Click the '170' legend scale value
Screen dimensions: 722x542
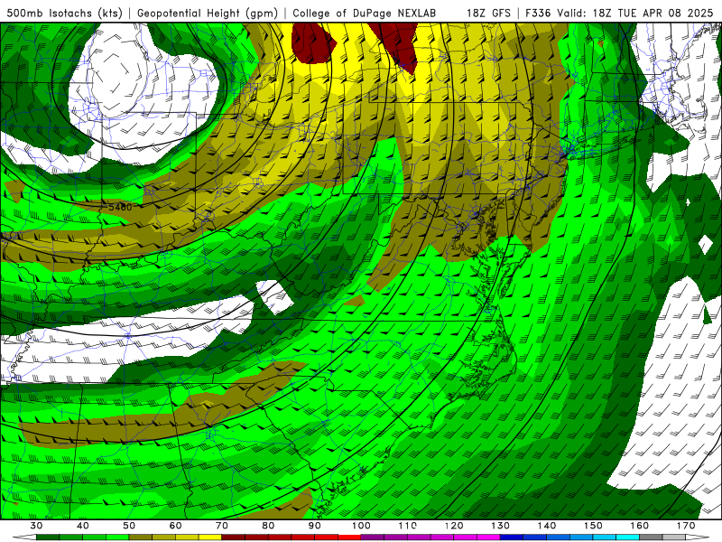(x=686, y=526)
